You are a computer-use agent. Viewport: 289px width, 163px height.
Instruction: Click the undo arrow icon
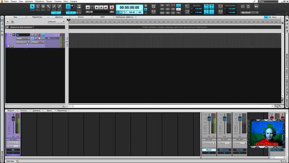(x=256, y=6)
